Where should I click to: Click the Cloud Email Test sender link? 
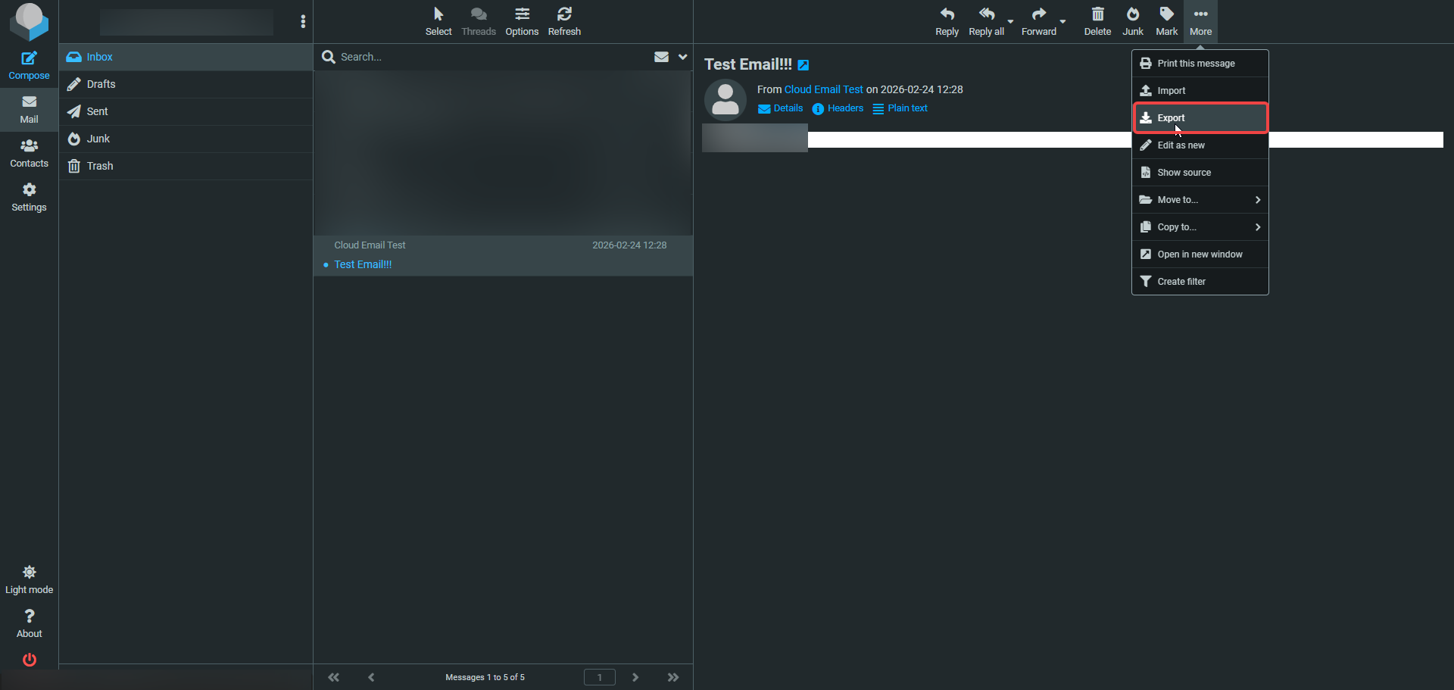tap(823, 89)
